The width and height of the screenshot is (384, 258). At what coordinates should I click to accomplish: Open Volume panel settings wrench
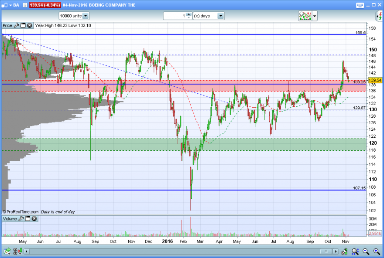pos(21,219)
